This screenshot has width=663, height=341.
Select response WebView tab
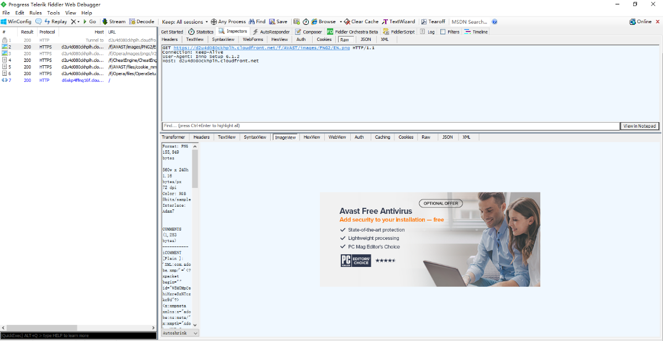pyautogui.click(x=338, y=137)
